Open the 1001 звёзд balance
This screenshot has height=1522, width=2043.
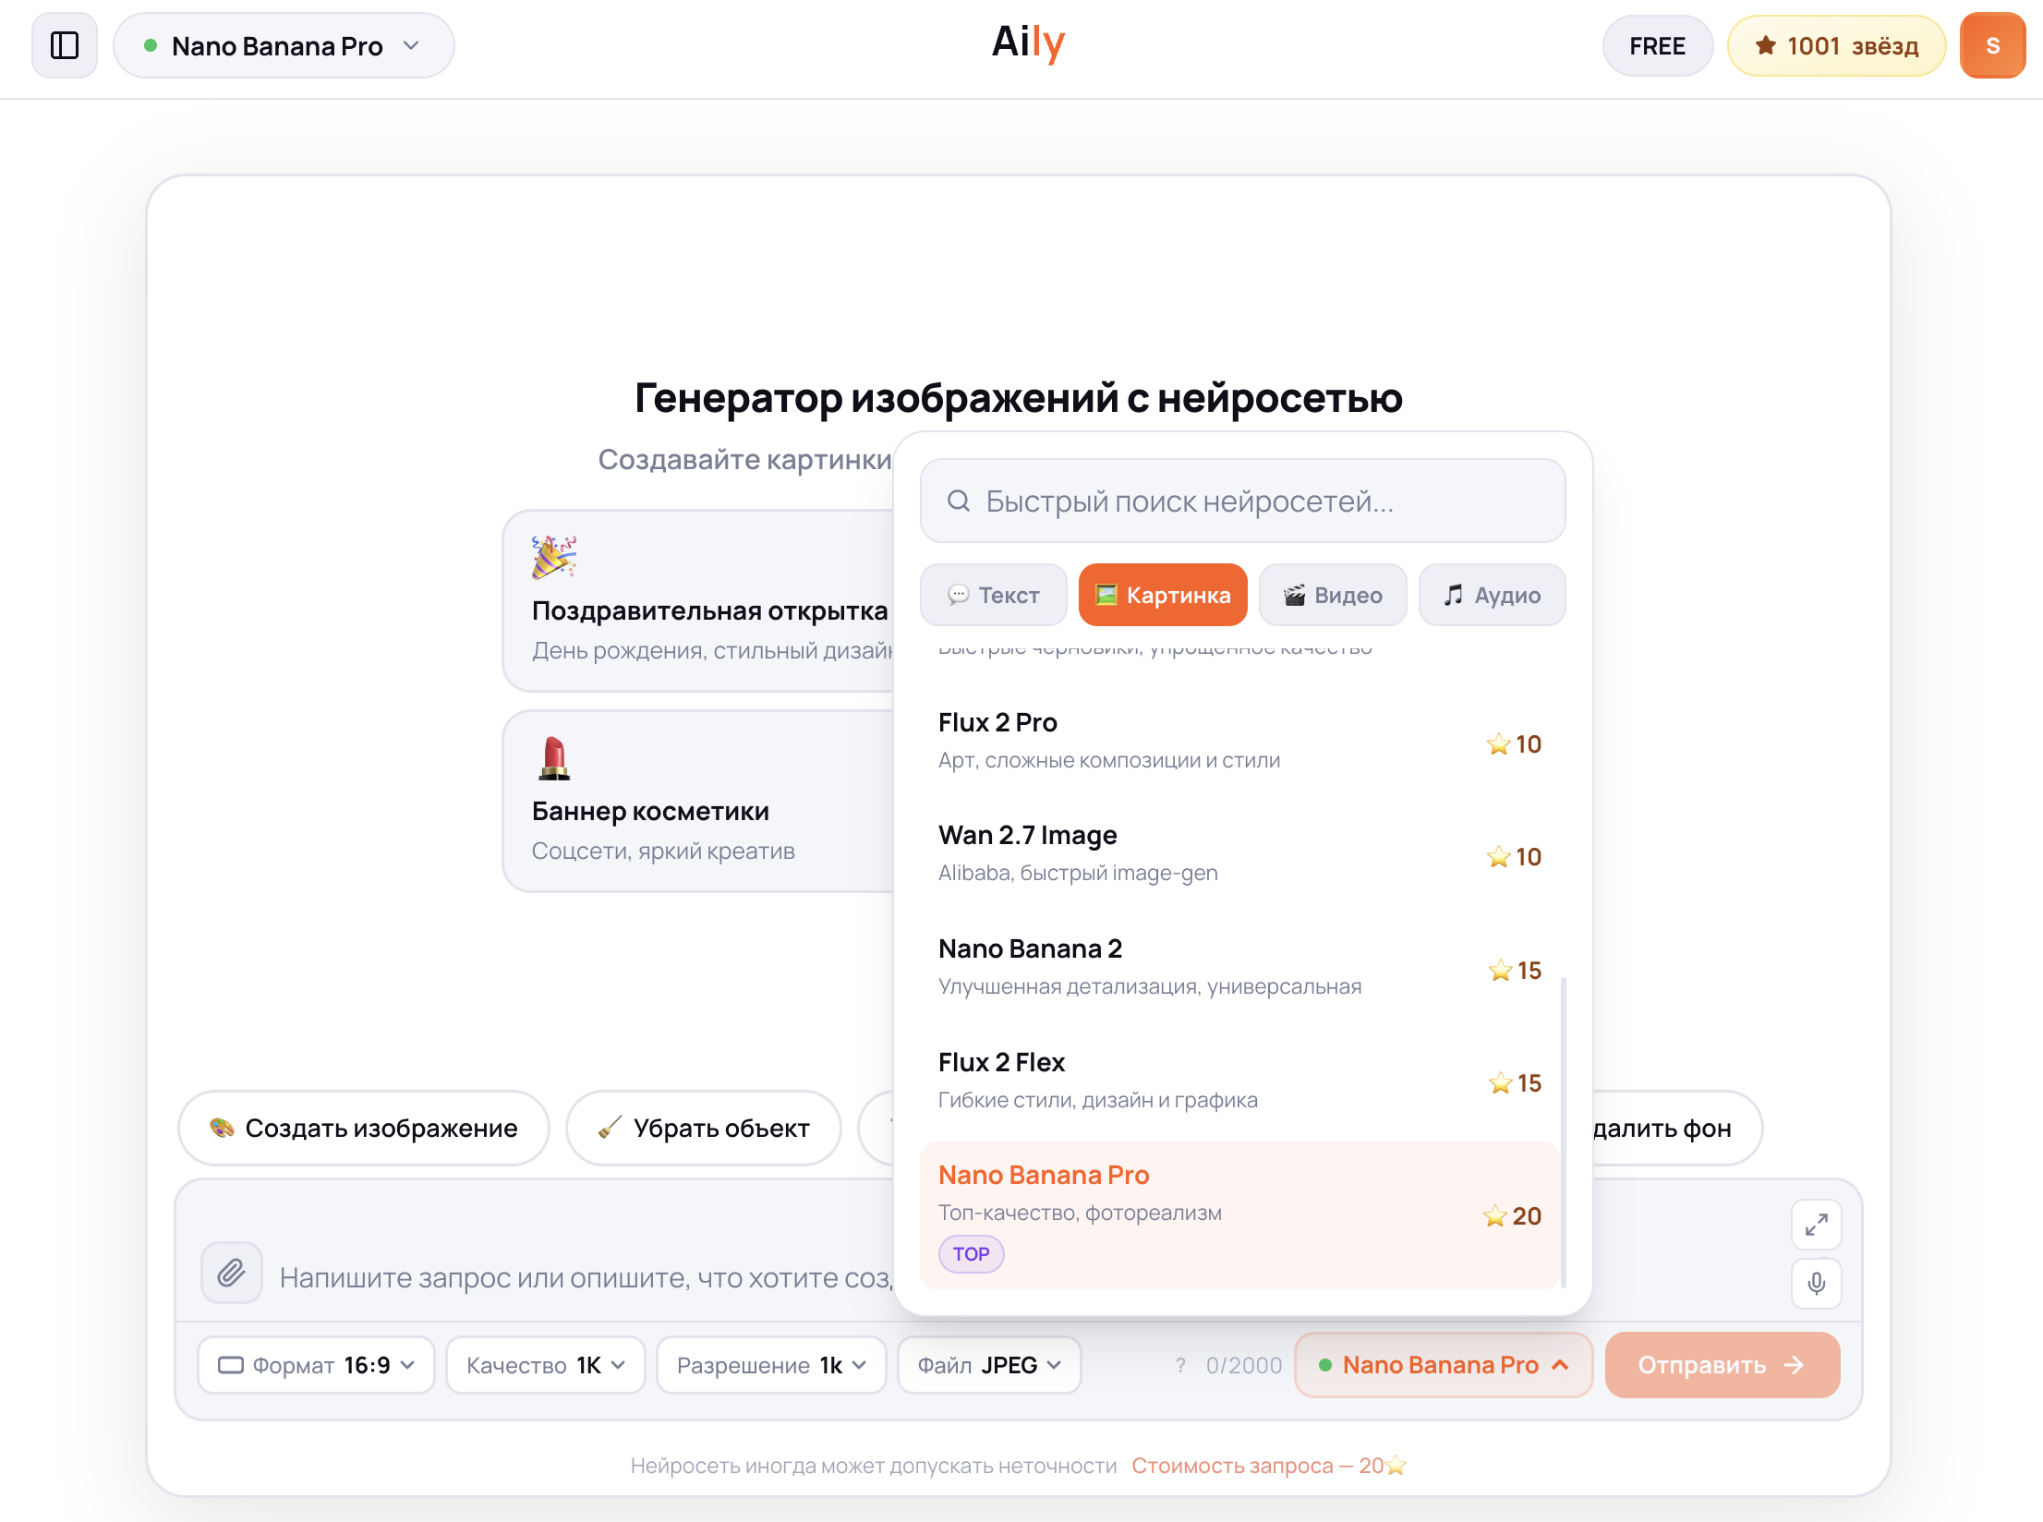[x=1836, y=46]
